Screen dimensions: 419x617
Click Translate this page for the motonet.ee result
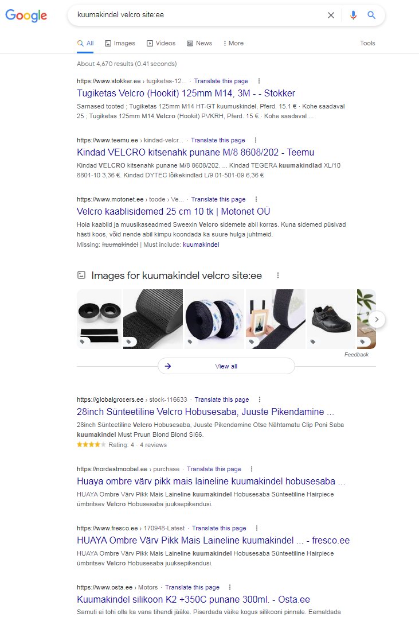[218, 199]
